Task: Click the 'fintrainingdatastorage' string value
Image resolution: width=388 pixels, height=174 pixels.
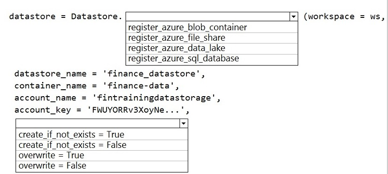Action: coord(153,98)
